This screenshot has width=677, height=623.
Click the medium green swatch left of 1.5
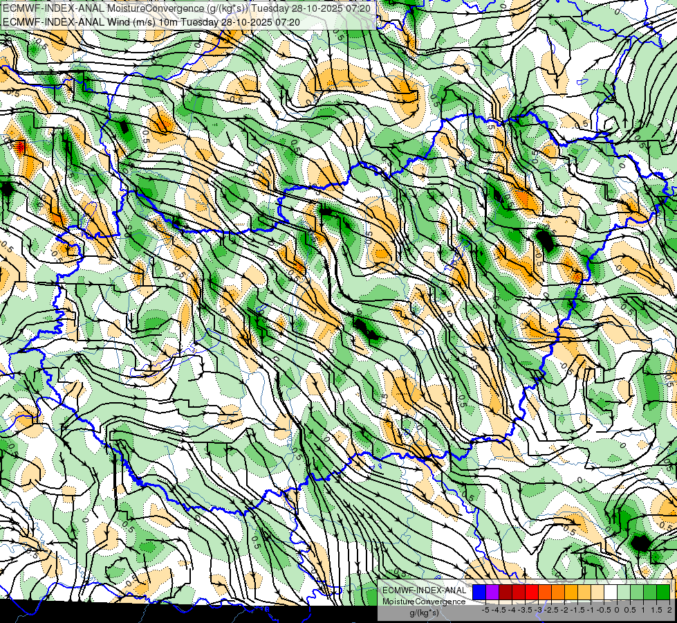click(x=650, y=592)
